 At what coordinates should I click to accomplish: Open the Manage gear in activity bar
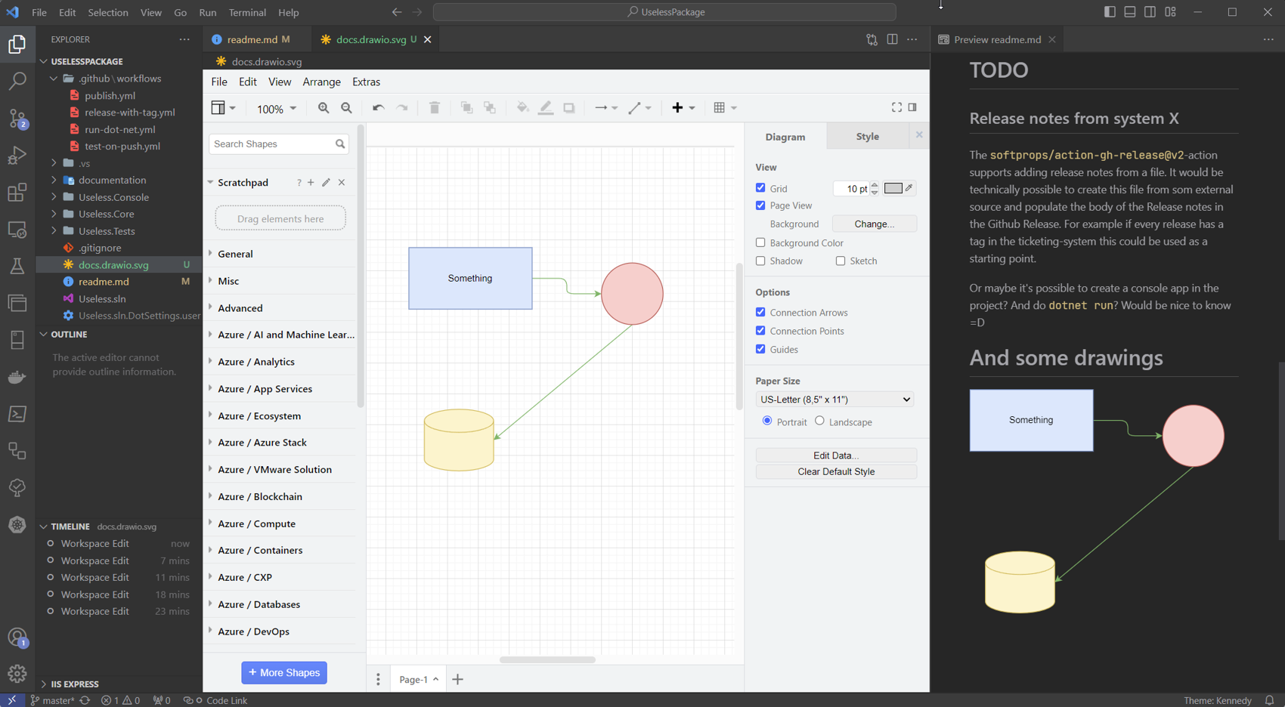pos(17,672)
